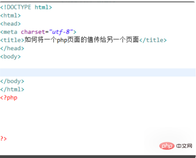Select the opening <html> tag
196x158 pixels.
tap(10, 16)
